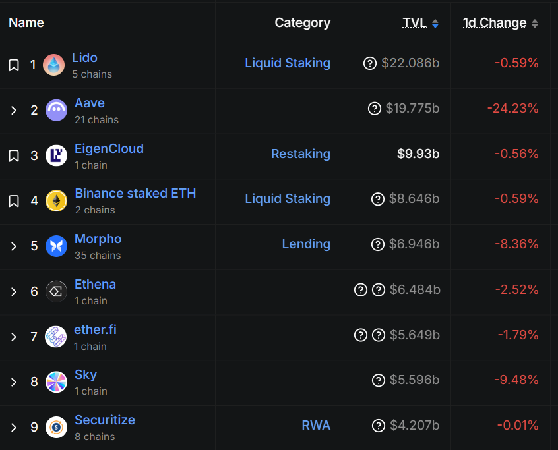Click the 1d Change column header
This screenshot has width=558, height=450.
(495, 23)
